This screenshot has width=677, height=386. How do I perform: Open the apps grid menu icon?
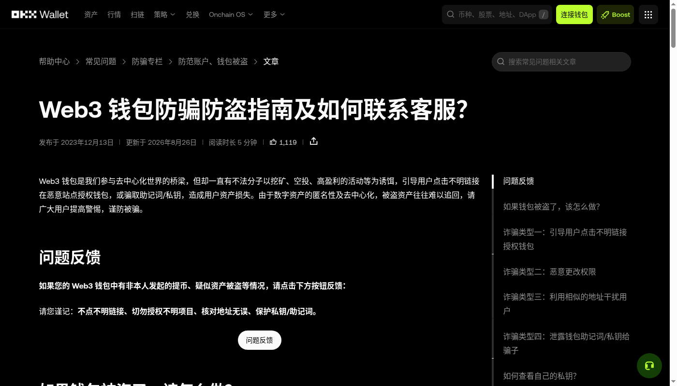pos(648,14)
